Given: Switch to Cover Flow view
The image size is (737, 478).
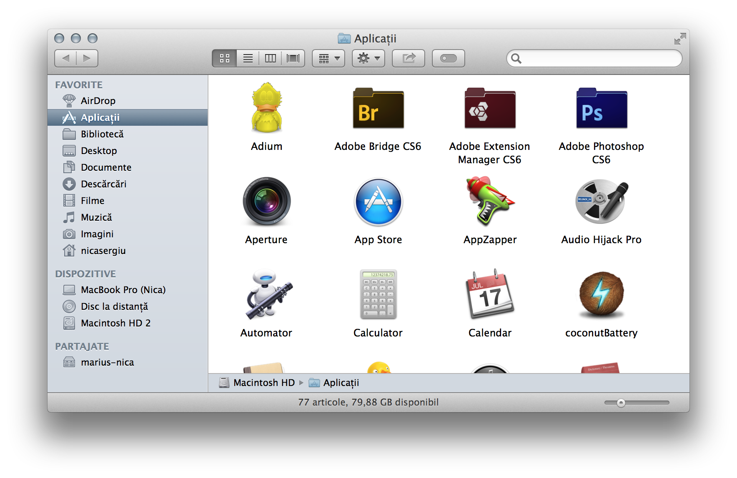Looking at the screenshot, I should [293, 58].
